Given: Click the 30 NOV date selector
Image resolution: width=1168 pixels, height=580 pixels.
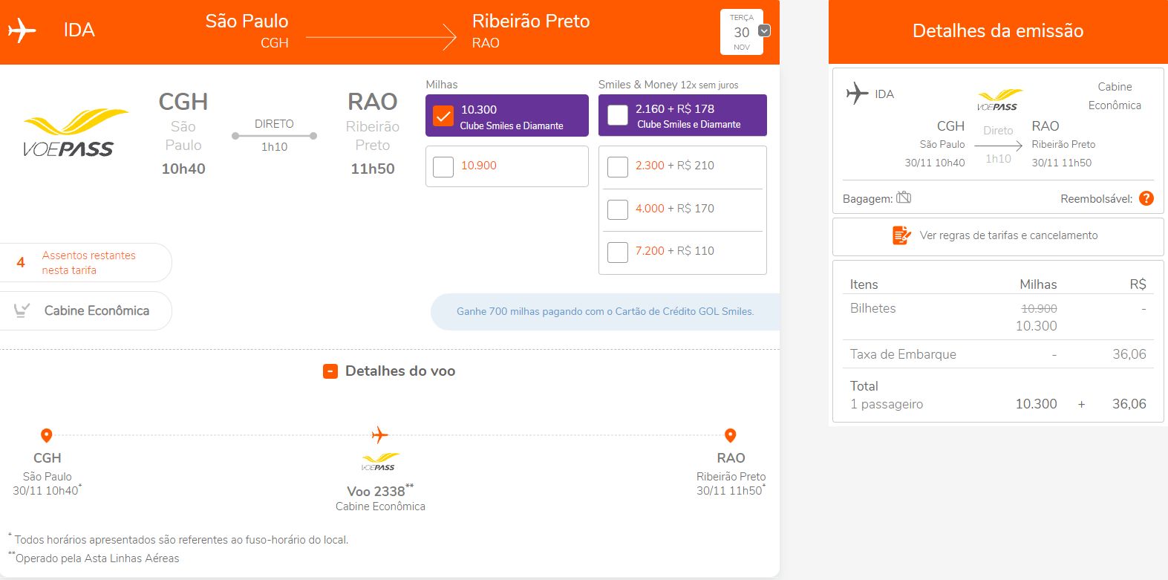Looking at the screenshot, I should coord(742,32).
